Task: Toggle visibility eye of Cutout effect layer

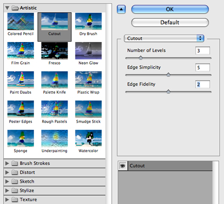Action: tap(123, 166)
